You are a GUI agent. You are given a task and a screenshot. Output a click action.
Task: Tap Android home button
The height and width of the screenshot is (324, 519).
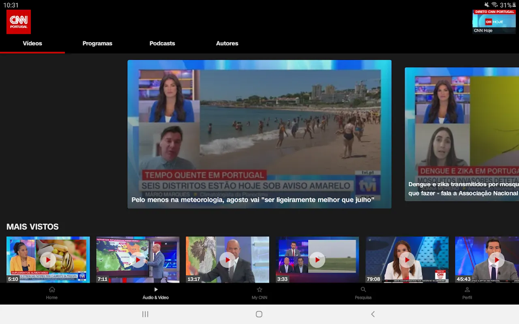(259, 314)
